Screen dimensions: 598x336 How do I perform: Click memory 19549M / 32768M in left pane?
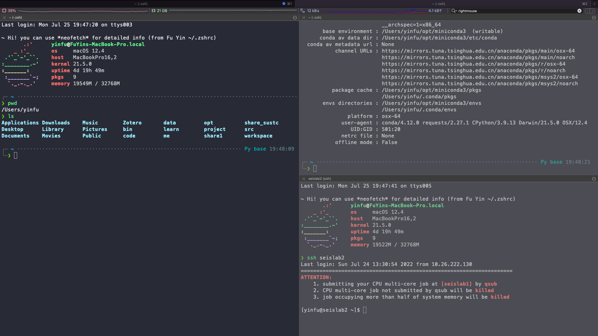coord(86,84)
